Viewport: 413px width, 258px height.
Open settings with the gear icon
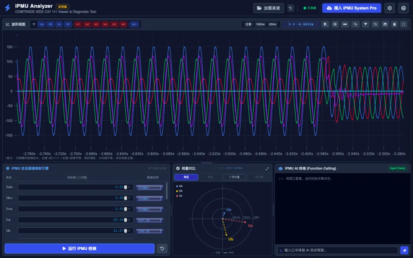(x=390, y=8)
